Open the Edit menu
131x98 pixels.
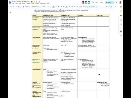click(x=16, y=4)
